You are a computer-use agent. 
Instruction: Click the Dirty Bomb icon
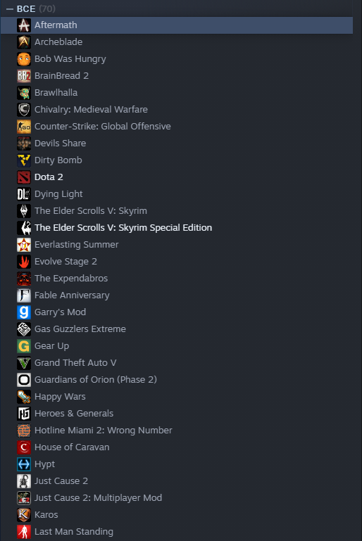point(24,160)
